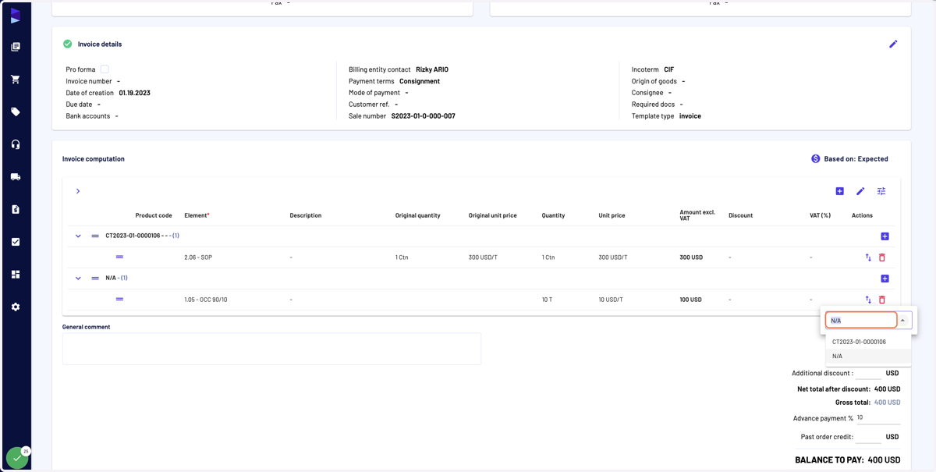Open the settings gear sidebar icon
The image size is (936, 472).
click(16, 307)
